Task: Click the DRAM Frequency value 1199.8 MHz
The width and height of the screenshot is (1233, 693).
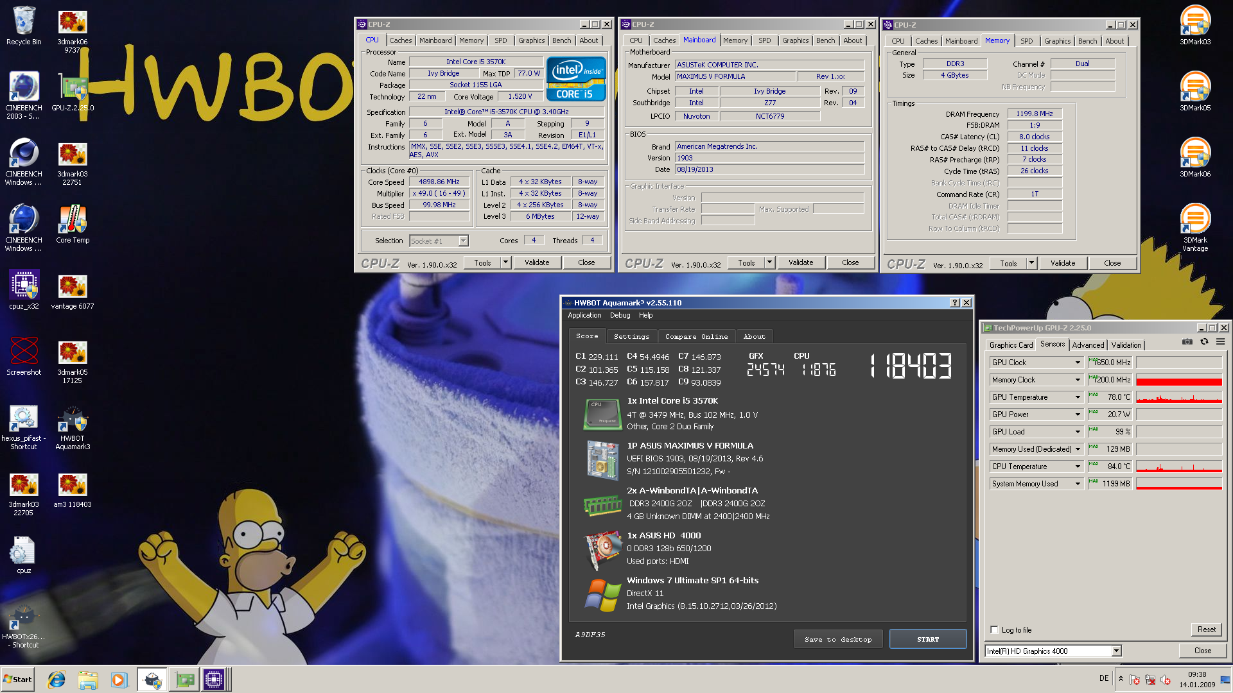Action: 1034,114
